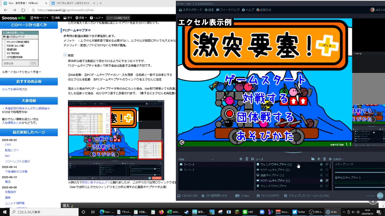Add a new scene in N Air

click(x=241, y=159)
